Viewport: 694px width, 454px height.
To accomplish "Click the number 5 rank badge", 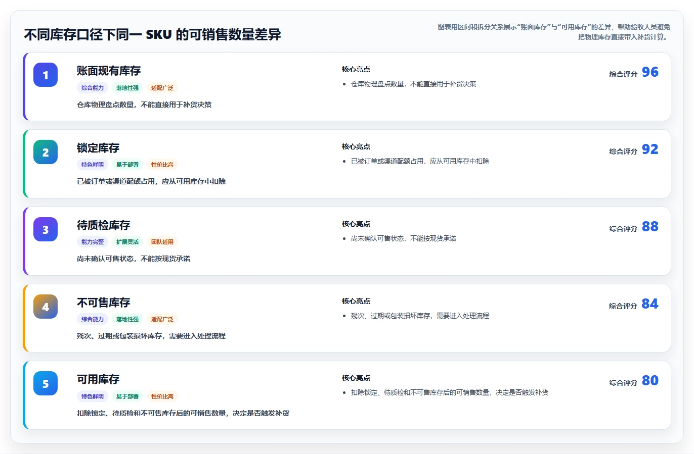I will (46, 383).
